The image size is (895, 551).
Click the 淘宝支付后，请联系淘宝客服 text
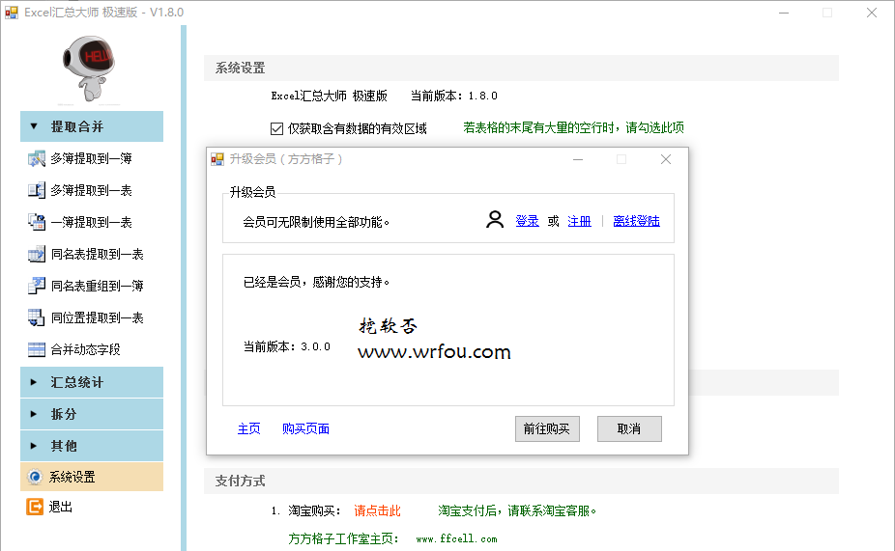tap(517, 511)
